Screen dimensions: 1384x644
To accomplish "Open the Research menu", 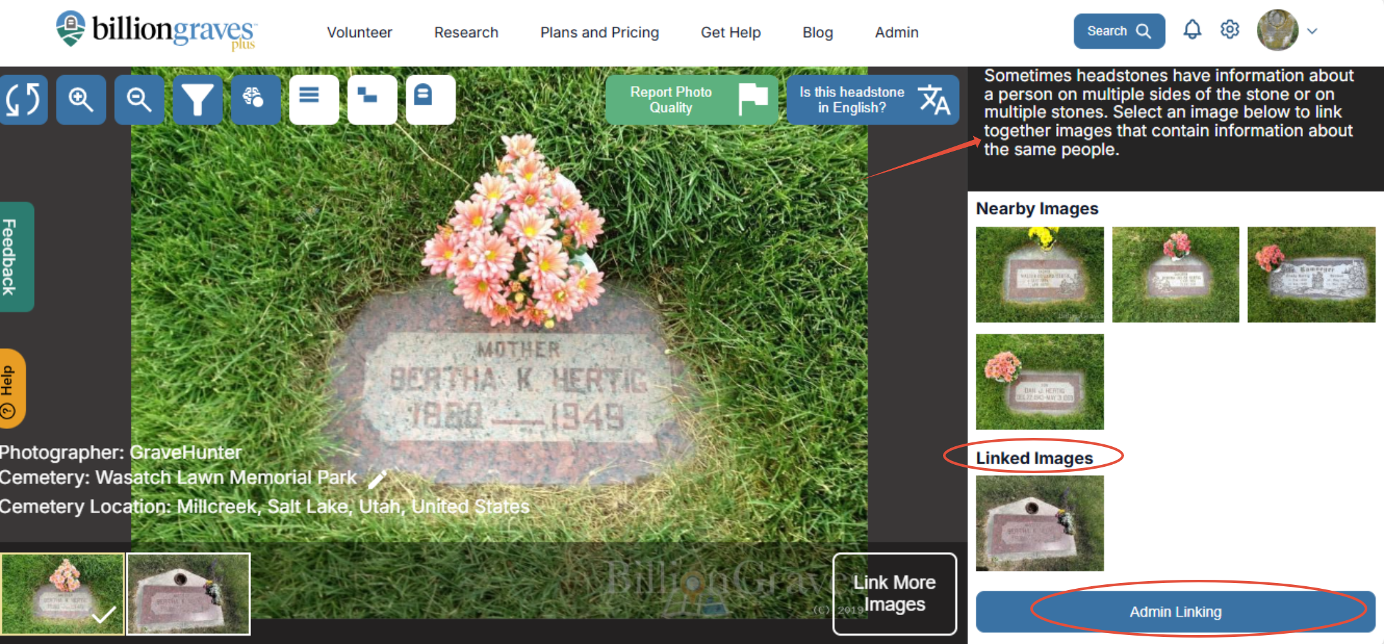I will (466, 32).
